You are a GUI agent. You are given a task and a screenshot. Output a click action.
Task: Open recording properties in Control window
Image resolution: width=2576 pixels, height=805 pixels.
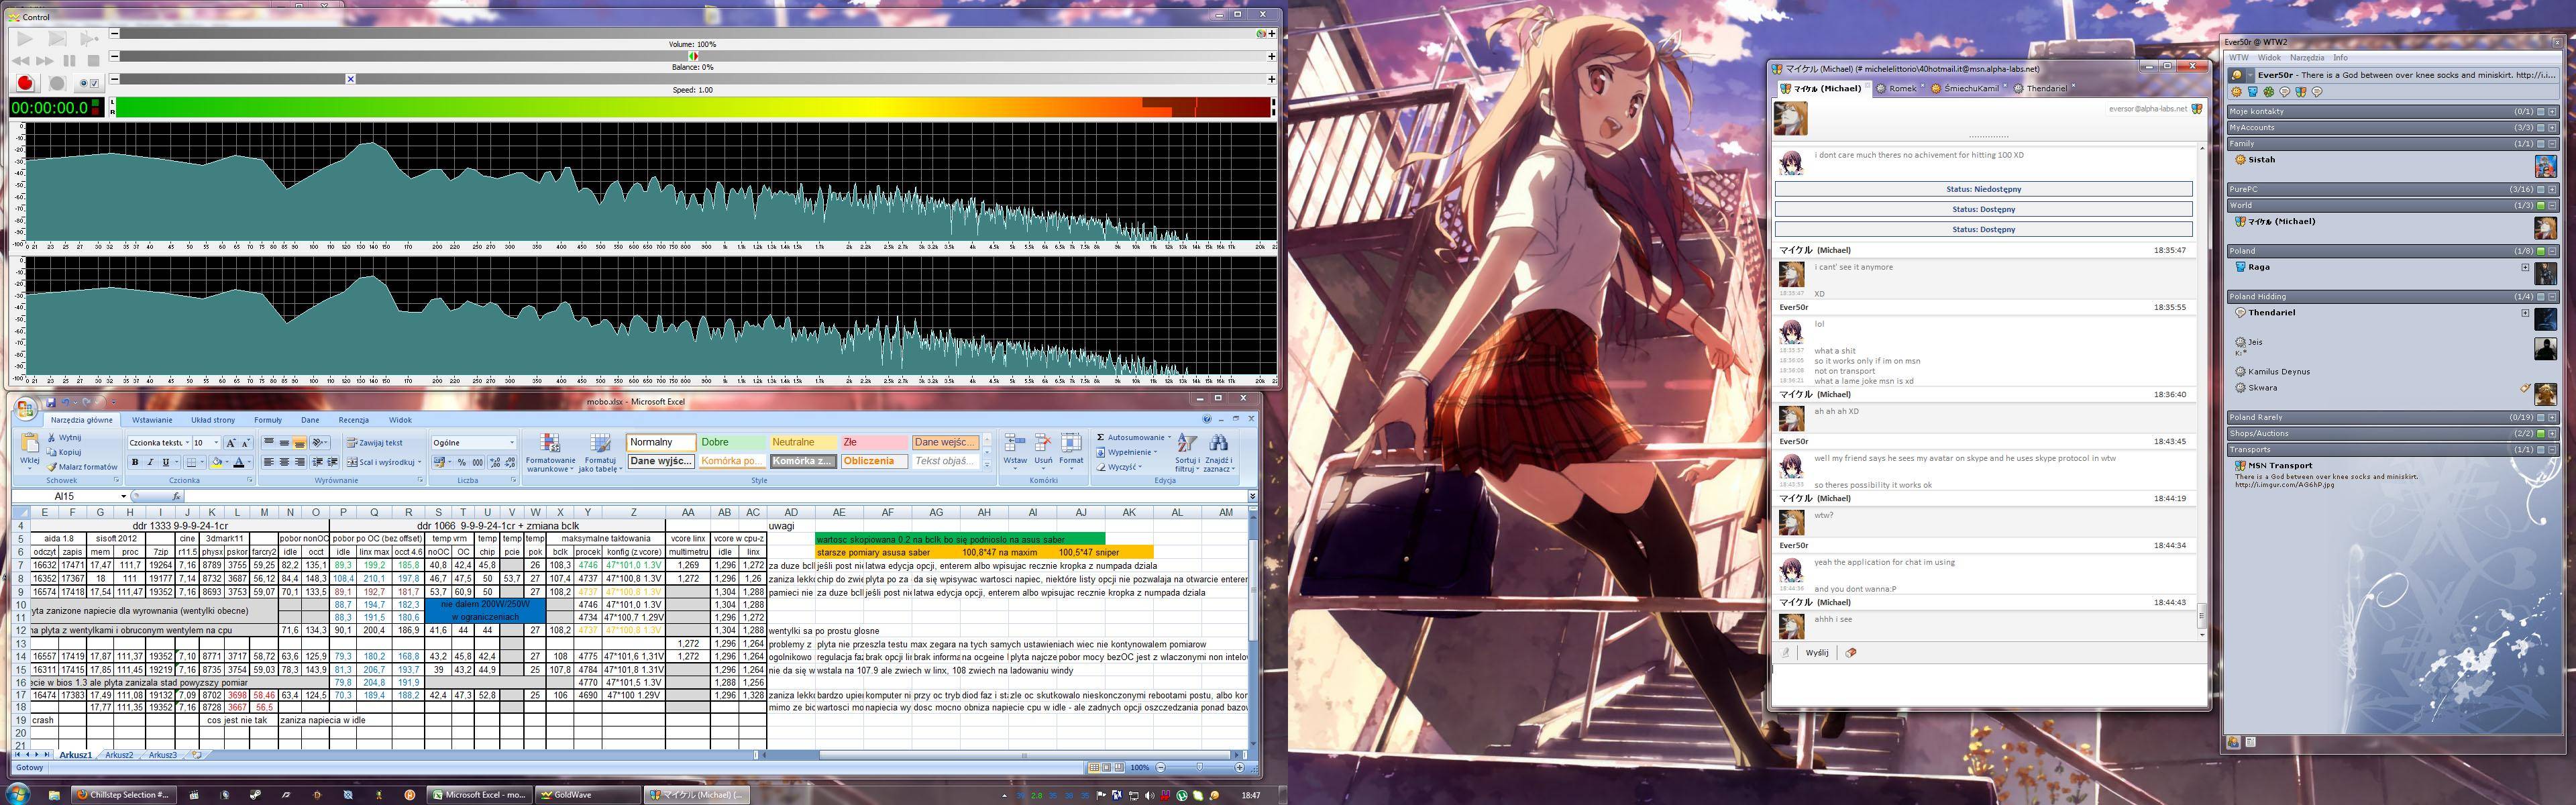pos(89,83)
